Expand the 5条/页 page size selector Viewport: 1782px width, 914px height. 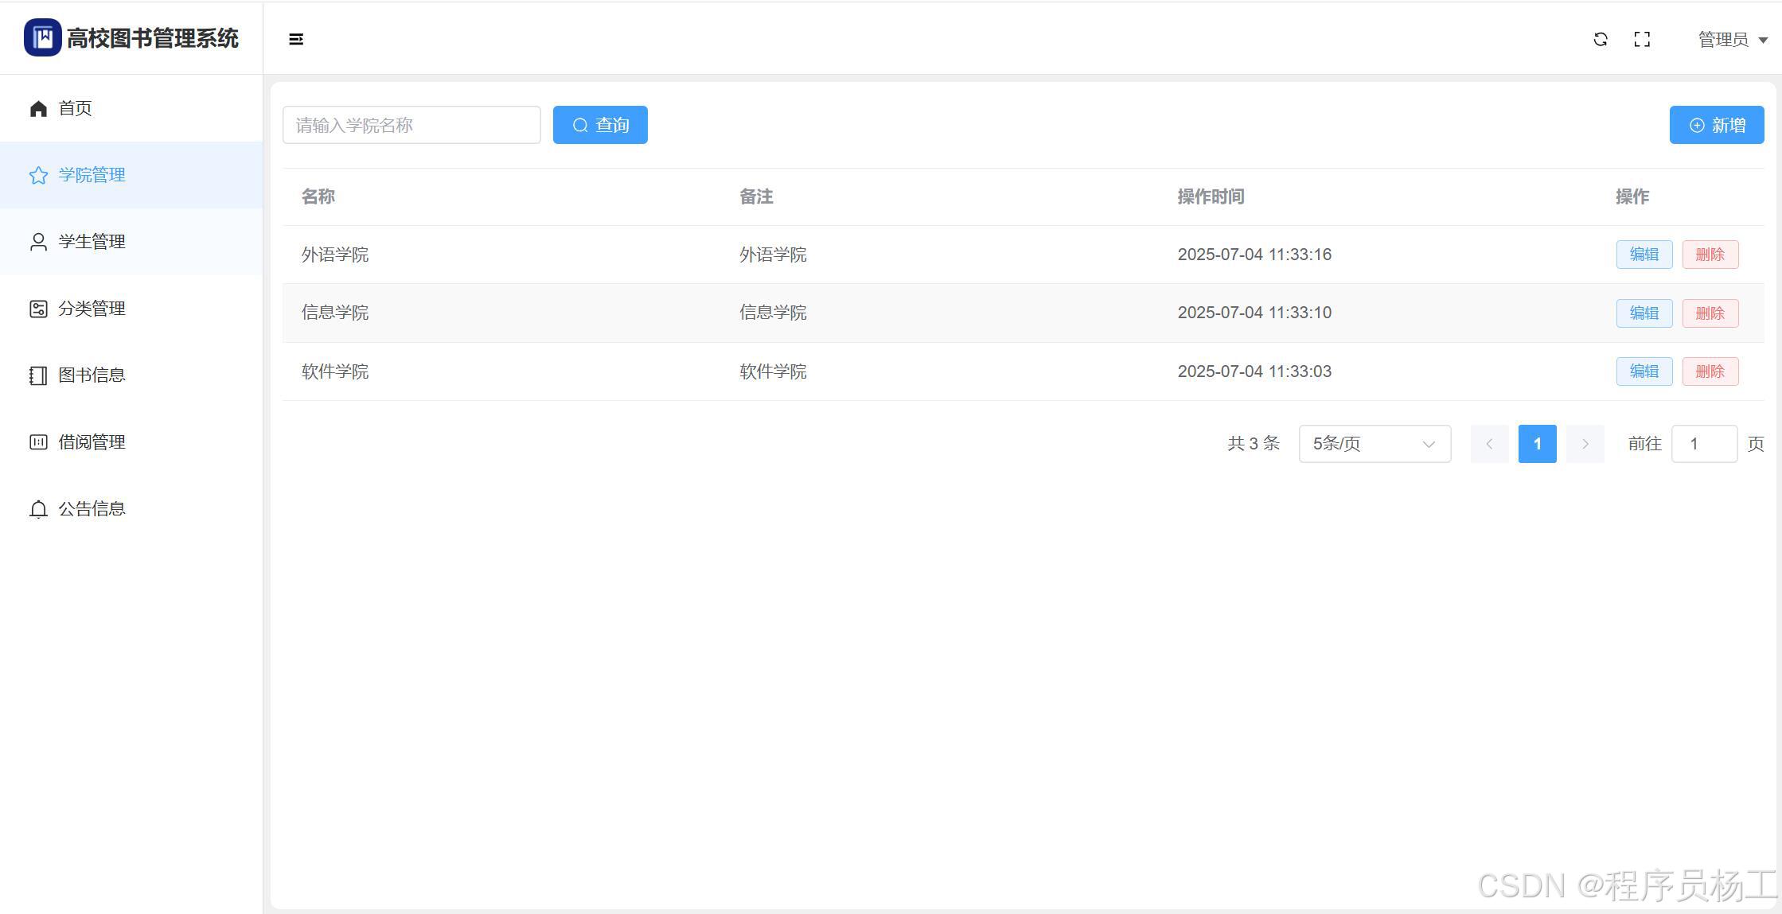(x=1375, y=444)
